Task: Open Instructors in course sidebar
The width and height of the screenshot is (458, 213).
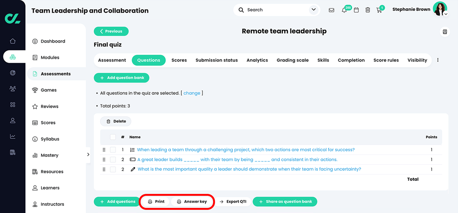Action: click(52, 204)
